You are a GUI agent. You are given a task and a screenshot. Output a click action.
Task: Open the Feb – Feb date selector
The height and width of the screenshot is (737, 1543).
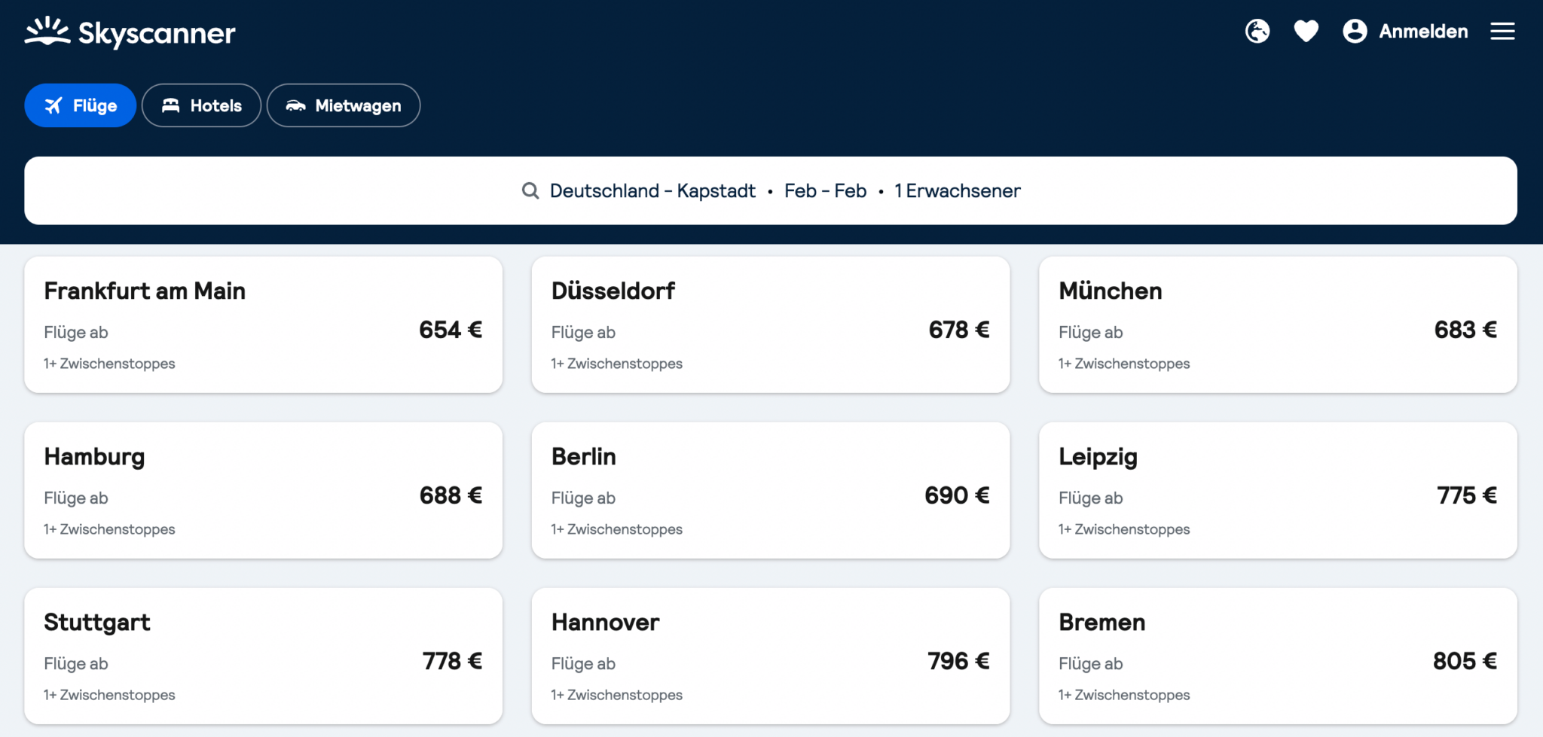(x=826, y=190)
